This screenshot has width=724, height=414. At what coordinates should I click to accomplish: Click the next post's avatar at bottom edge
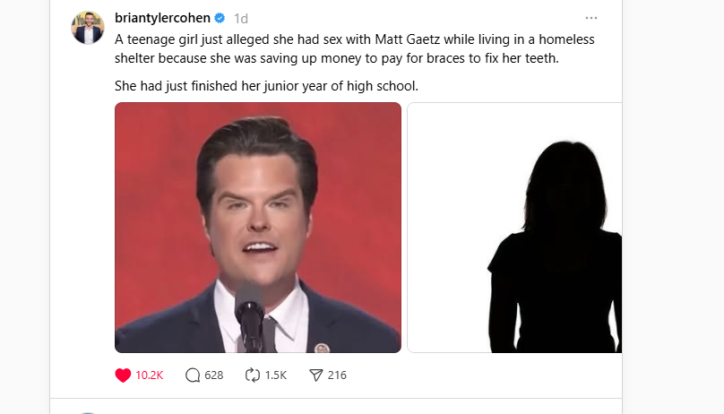pos(88,412)
